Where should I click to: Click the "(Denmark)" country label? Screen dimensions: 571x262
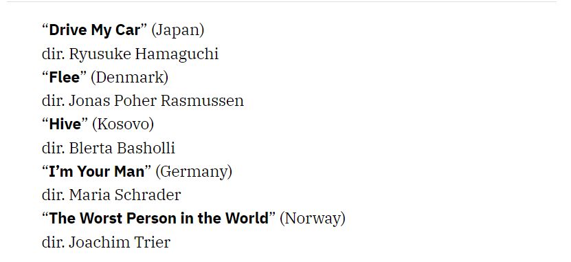tap(130, 78)
